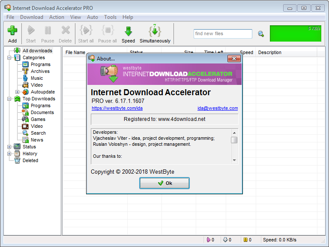329x247 pixels.
Task: Expand the Autoupdate tree node
Action: (x=17, y=92)
